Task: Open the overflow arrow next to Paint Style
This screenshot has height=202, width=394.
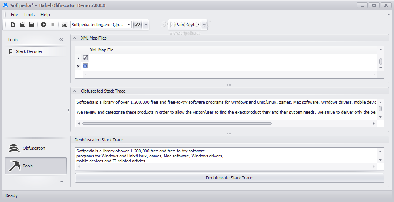Action: click(204, 25)
